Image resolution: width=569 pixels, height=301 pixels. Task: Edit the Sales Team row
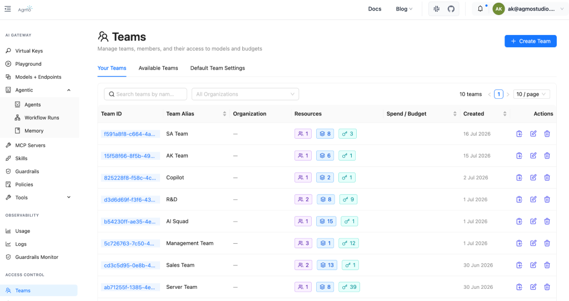(533, 265)
